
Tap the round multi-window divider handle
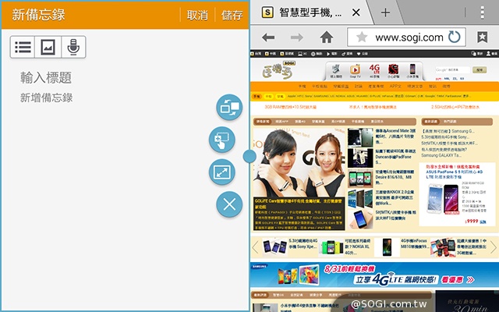[249, 156]
